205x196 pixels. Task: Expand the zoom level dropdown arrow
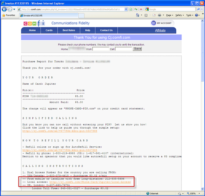point(199,194)
